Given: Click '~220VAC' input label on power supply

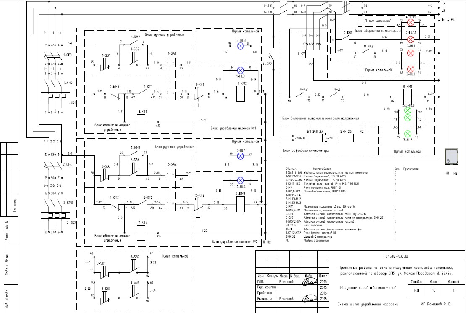Looking at the screenshot, I should (301, 138).
